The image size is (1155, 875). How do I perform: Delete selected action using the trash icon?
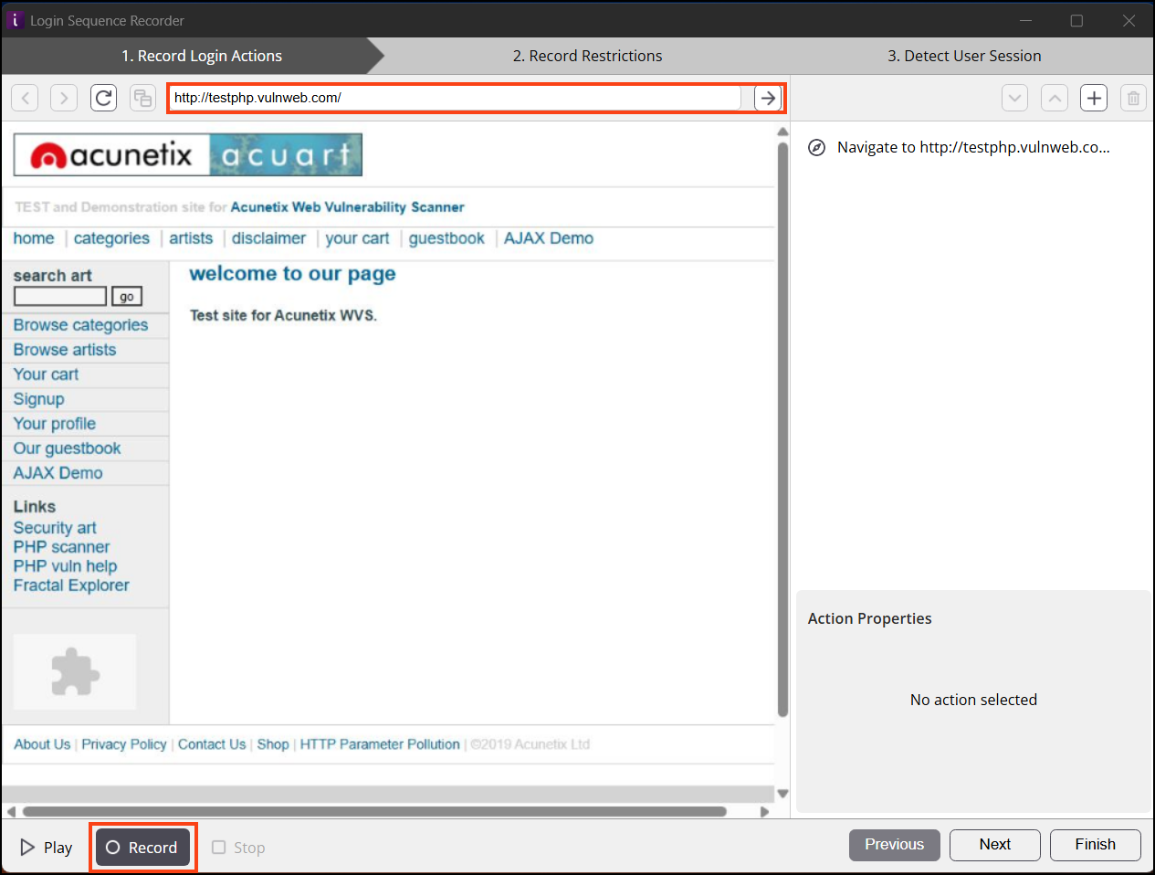1132,98
